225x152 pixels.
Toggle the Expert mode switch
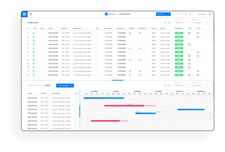pos(186,14)
